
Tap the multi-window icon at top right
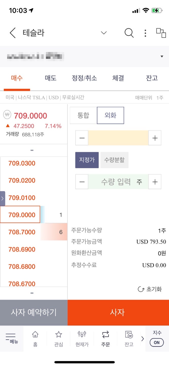(160, 33)
